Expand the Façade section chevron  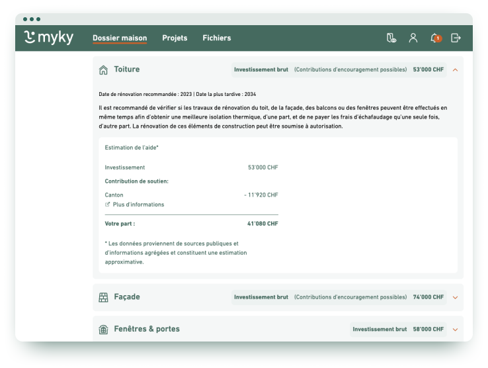[456, 298]
